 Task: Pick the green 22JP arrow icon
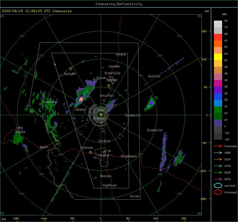point(218,172)
